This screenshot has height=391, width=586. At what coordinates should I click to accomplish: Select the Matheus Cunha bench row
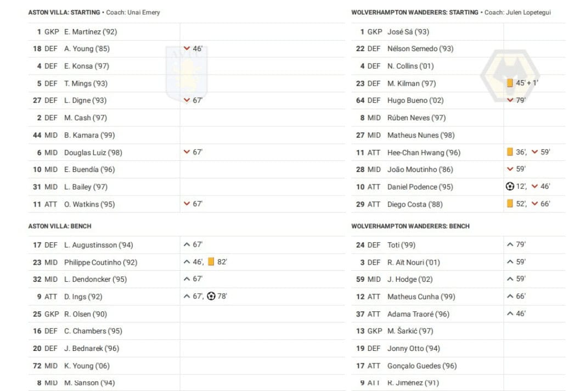(458, 297)
